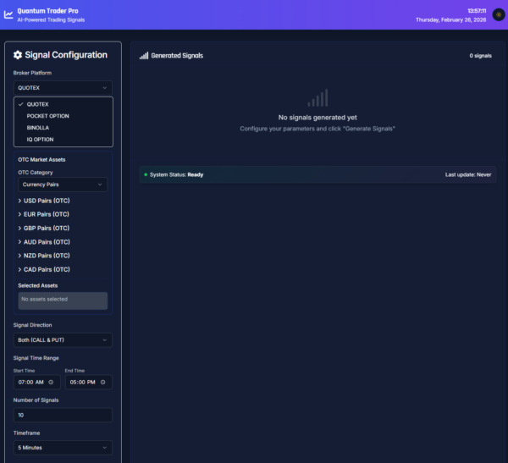Image resolution: width=508 pixels, height=463 pixels.
Task: Open the Broker Platform dropdown
Action: click(x=63, y=87)
